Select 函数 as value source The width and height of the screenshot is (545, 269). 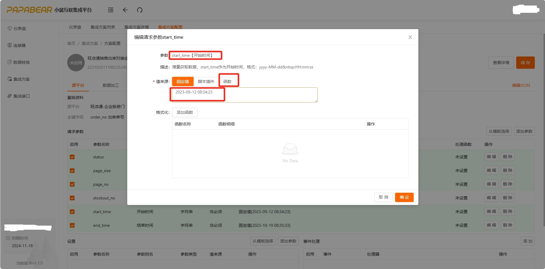coord(227,82)
